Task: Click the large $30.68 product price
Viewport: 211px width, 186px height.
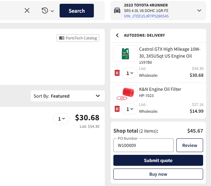Action: pos(87,117)
